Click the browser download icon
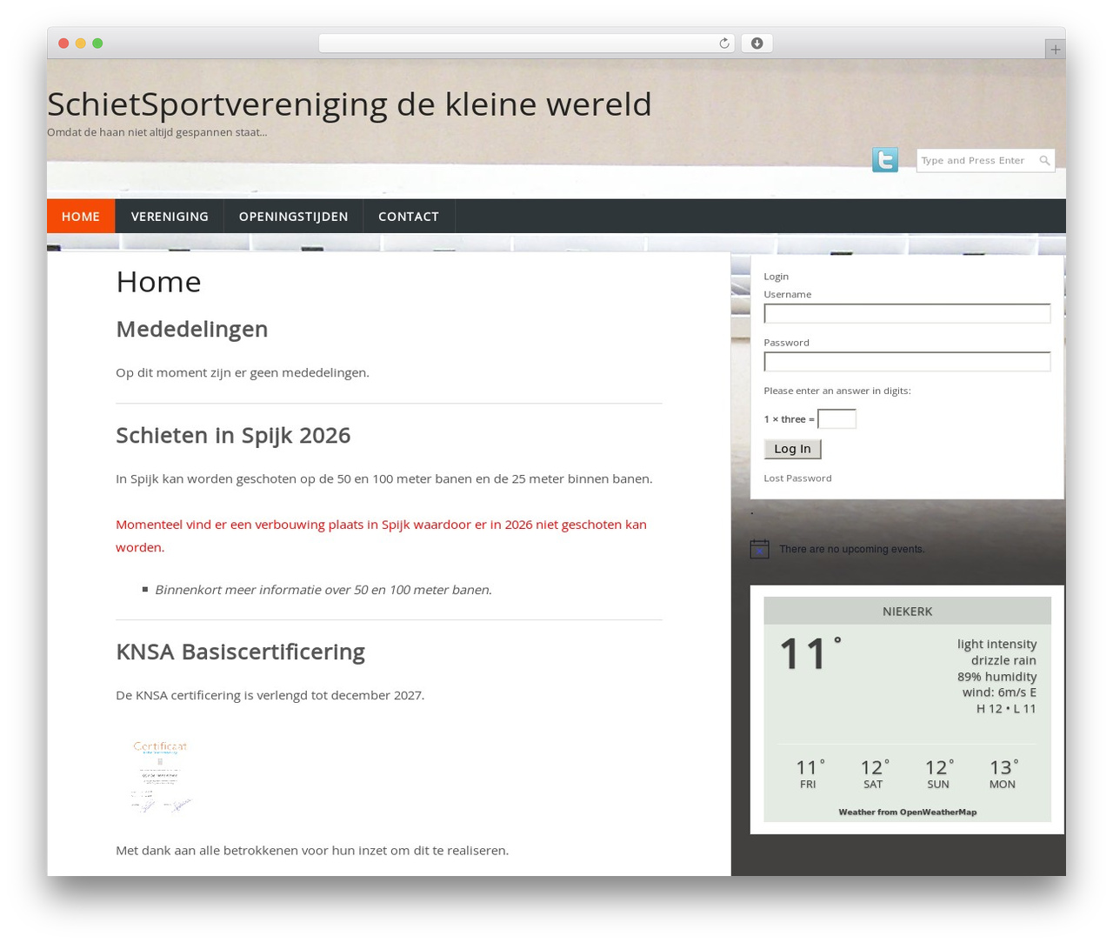The height and width of the screenshot is (943, 1113). click(756, 43)
